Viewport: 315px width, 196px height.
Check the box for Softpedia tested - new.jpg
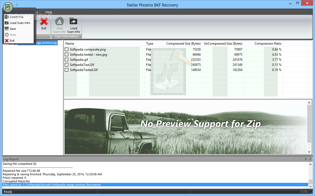[67, 54]
